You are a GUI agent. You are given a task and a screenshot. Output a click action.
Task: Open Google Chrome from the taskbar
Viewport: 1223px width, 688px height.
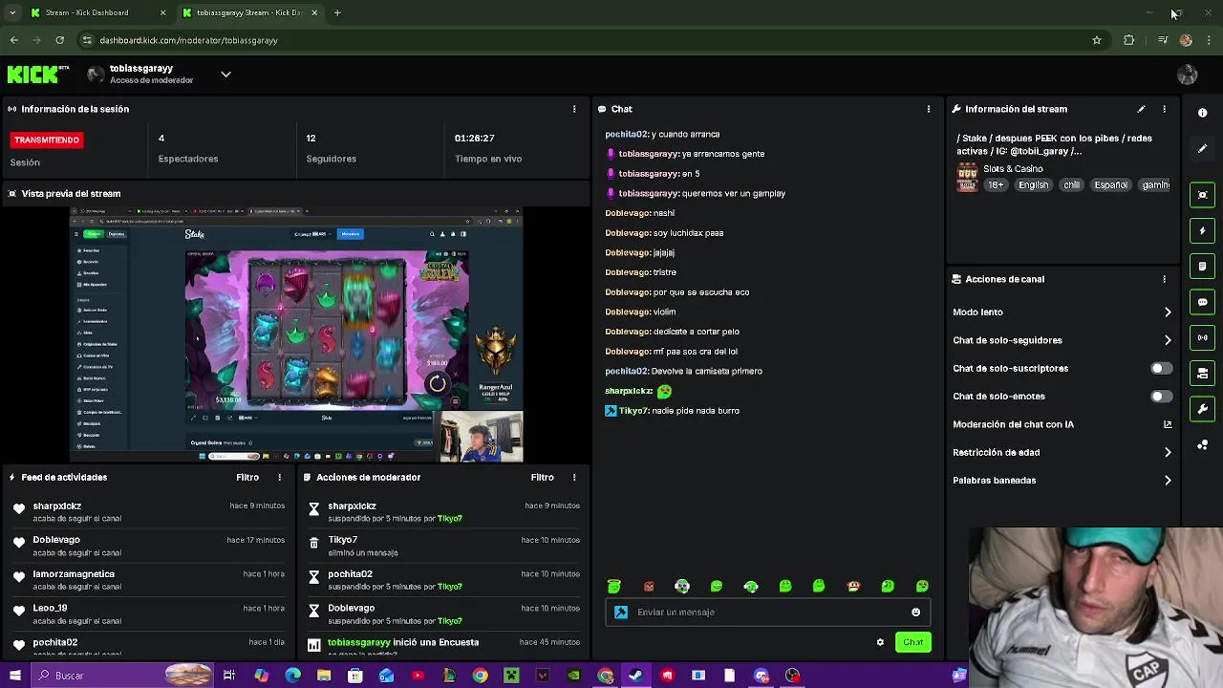480,676
